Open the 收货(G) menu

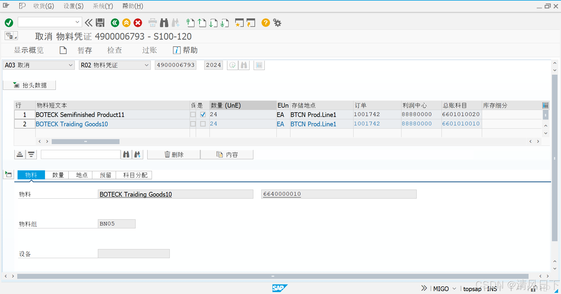(44, 6)
